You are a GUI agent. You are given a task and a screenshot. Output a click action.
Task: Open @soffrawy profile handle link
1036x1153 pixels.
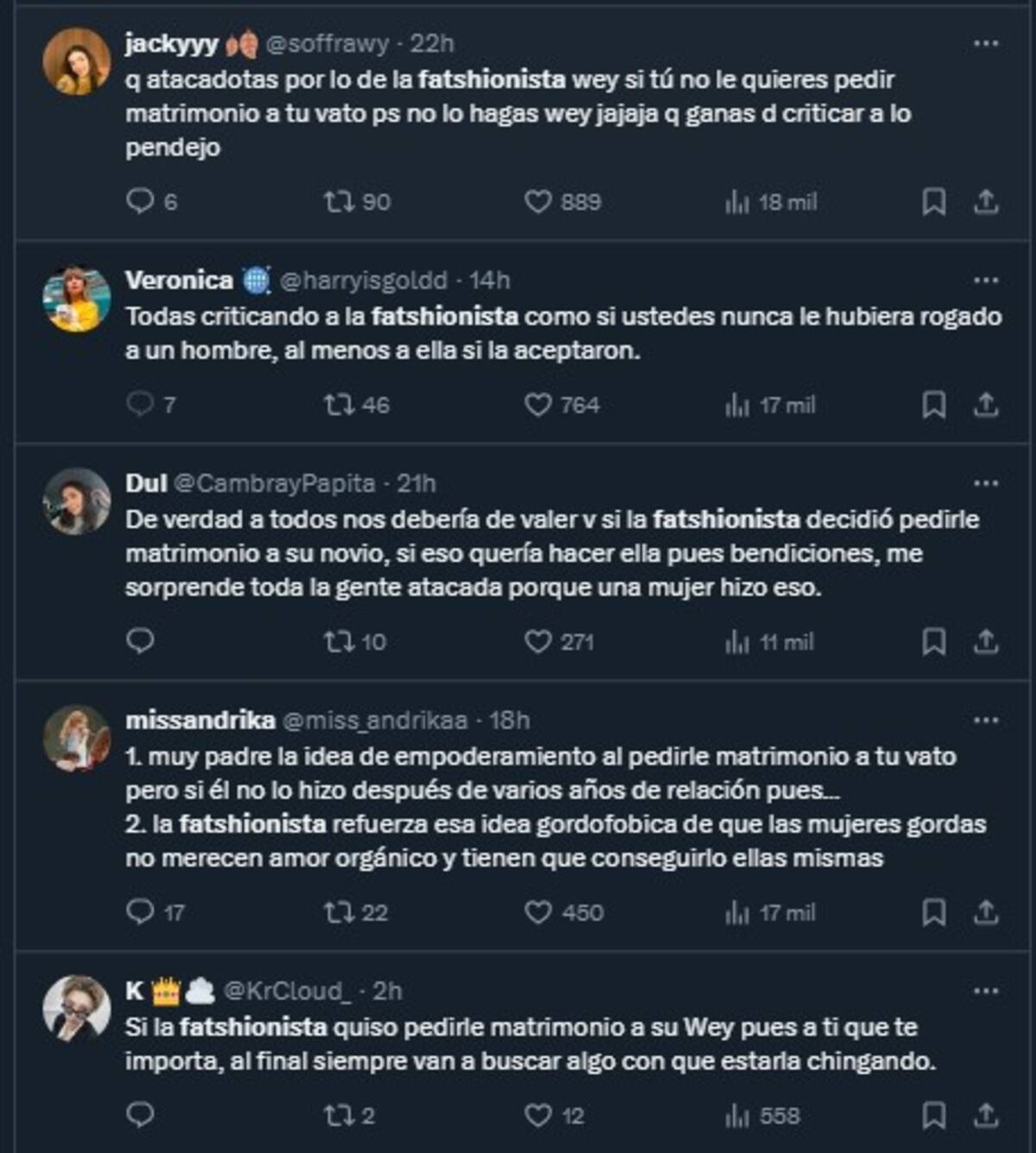pyautogui.click(x=327, y=43)
